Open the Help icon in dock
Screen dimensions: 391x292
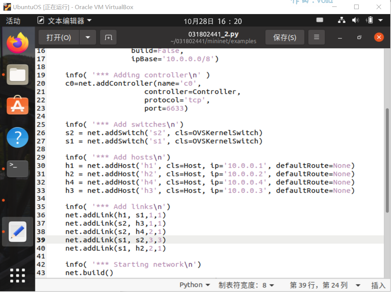pos(17,137)
